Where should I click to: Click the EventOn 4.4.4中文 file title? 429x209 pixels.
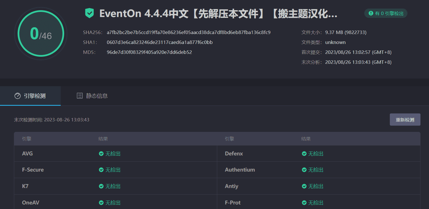[x=218, y=14]
